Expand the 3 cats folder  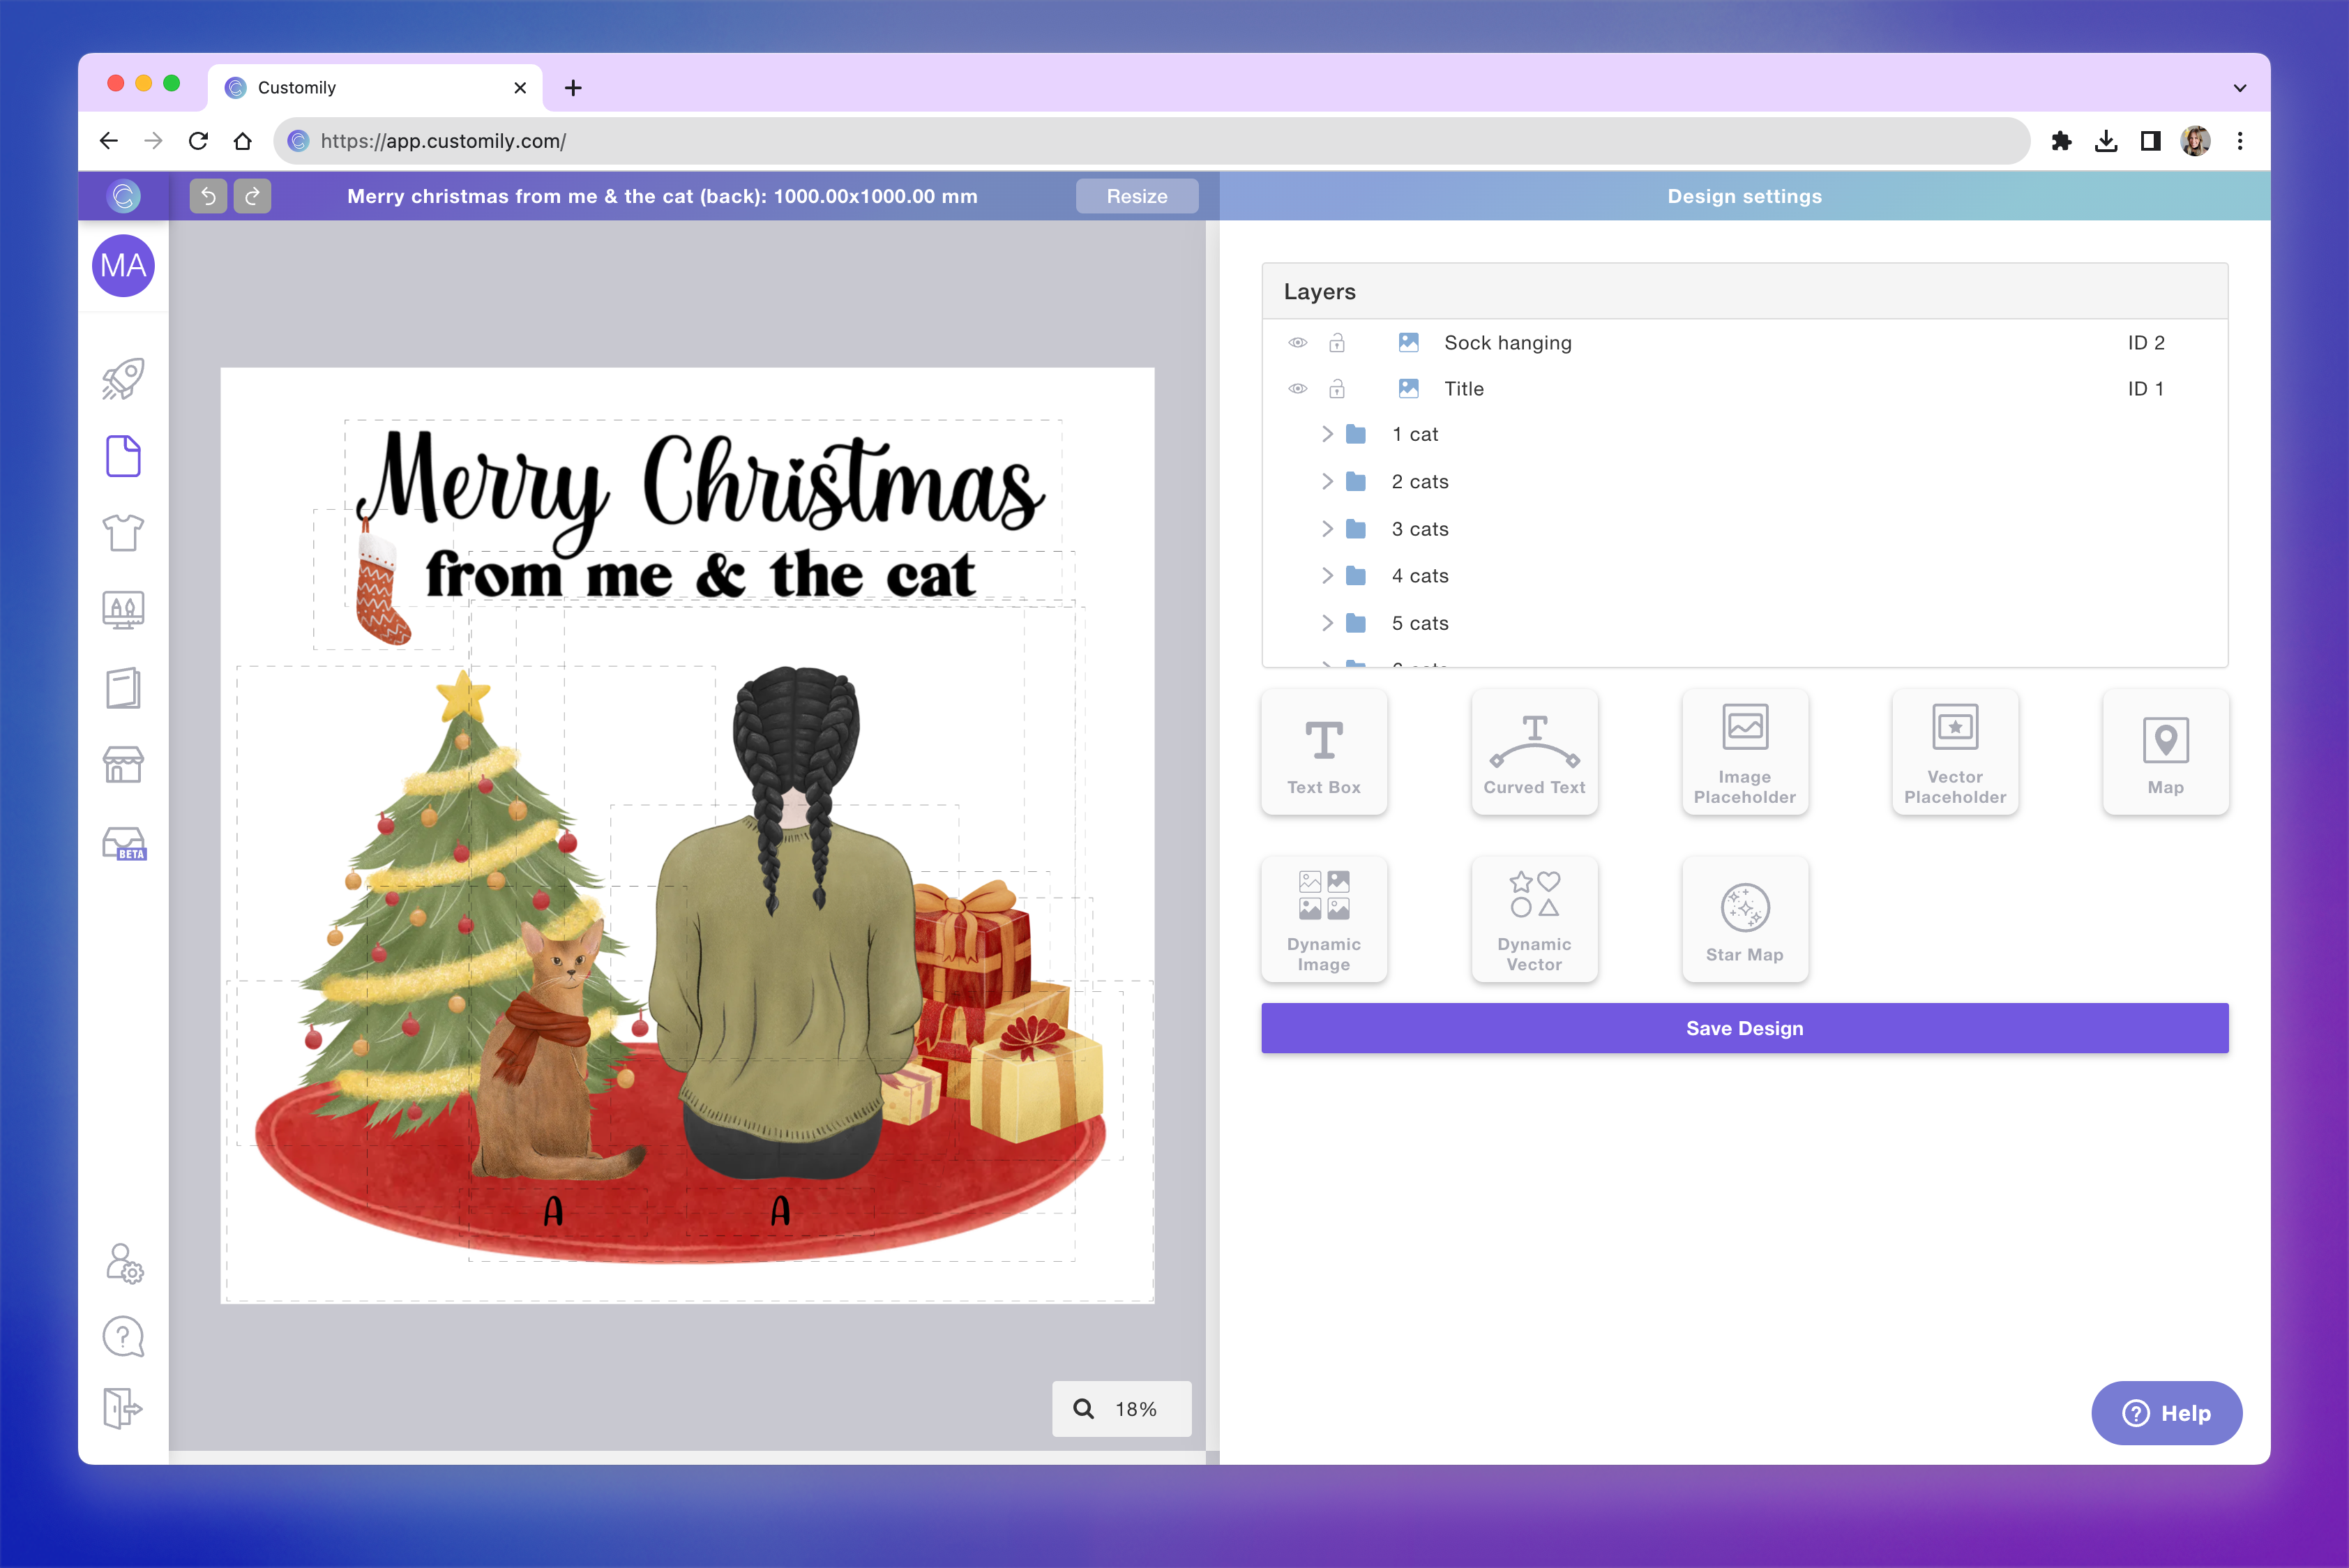(1327, 529)
